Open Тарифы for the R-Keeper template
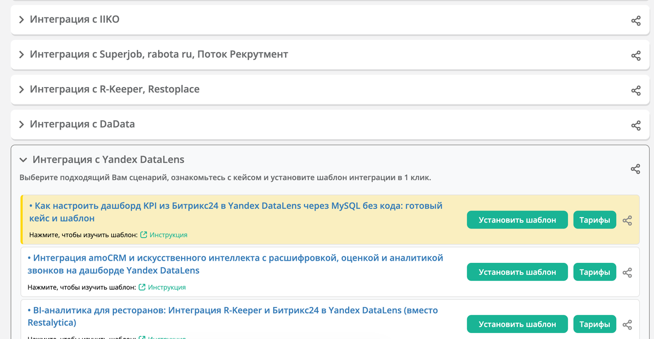This screenshot has height=339, width=654. 595,324
